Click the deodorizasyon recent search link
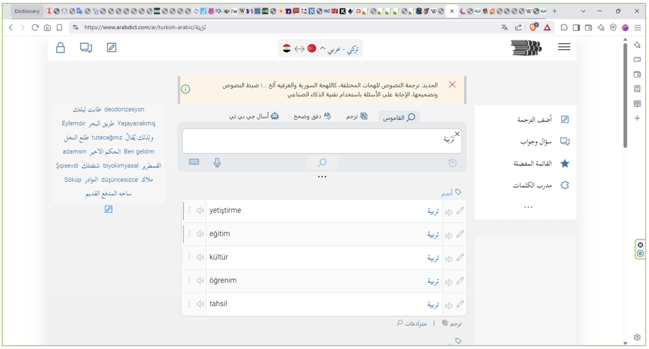The width and height of the screenshot is (649, 349). 124,110
